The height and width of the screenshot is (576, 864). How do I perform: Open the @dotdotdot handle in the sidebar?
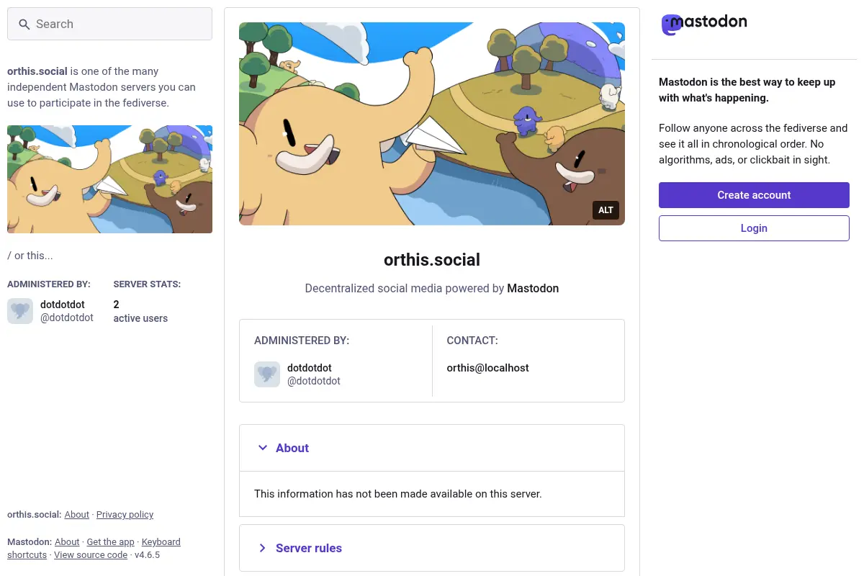pos(67,318)
